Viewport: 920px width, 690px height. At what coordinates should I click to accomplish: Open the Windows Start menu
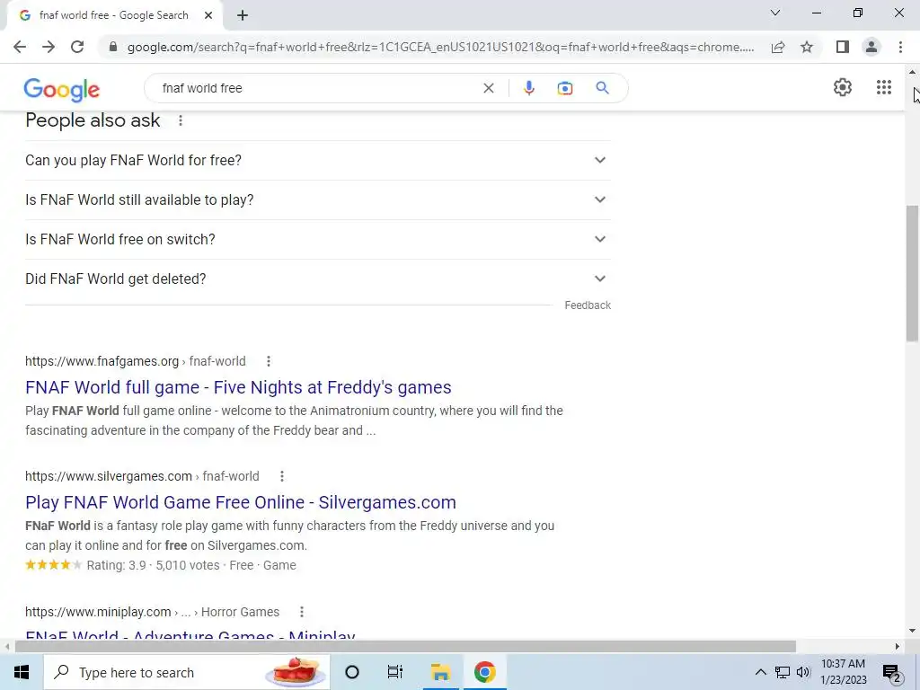22,672
